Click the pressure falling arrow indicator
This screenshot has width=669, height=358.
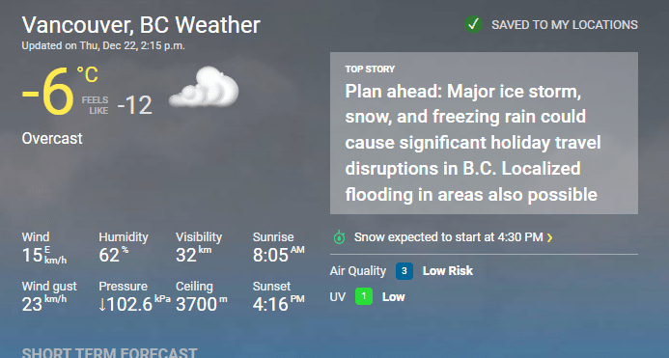coord(102,304)
